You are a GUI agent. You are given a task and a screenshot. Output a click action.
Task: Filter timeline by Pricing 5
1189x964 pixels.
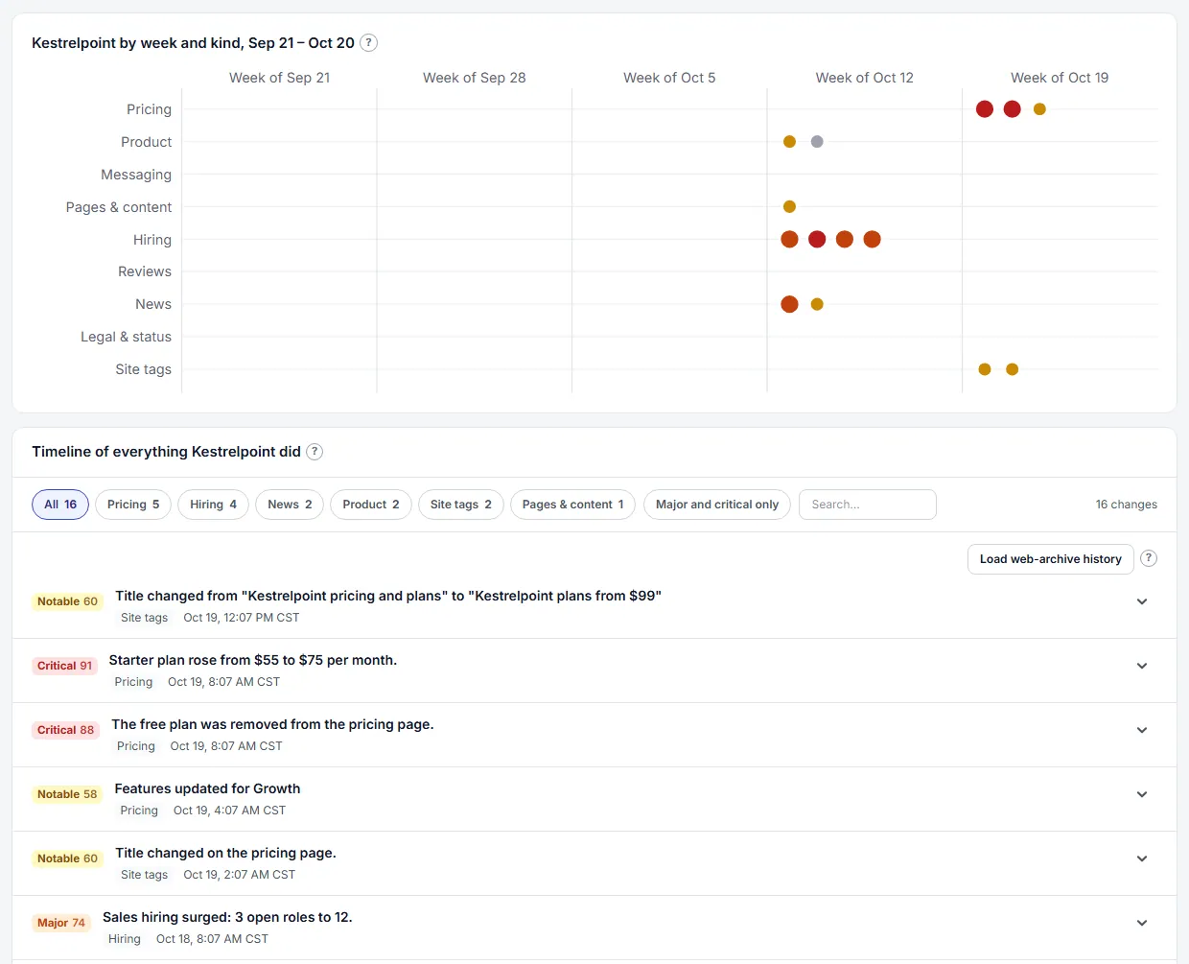point(133,505)
